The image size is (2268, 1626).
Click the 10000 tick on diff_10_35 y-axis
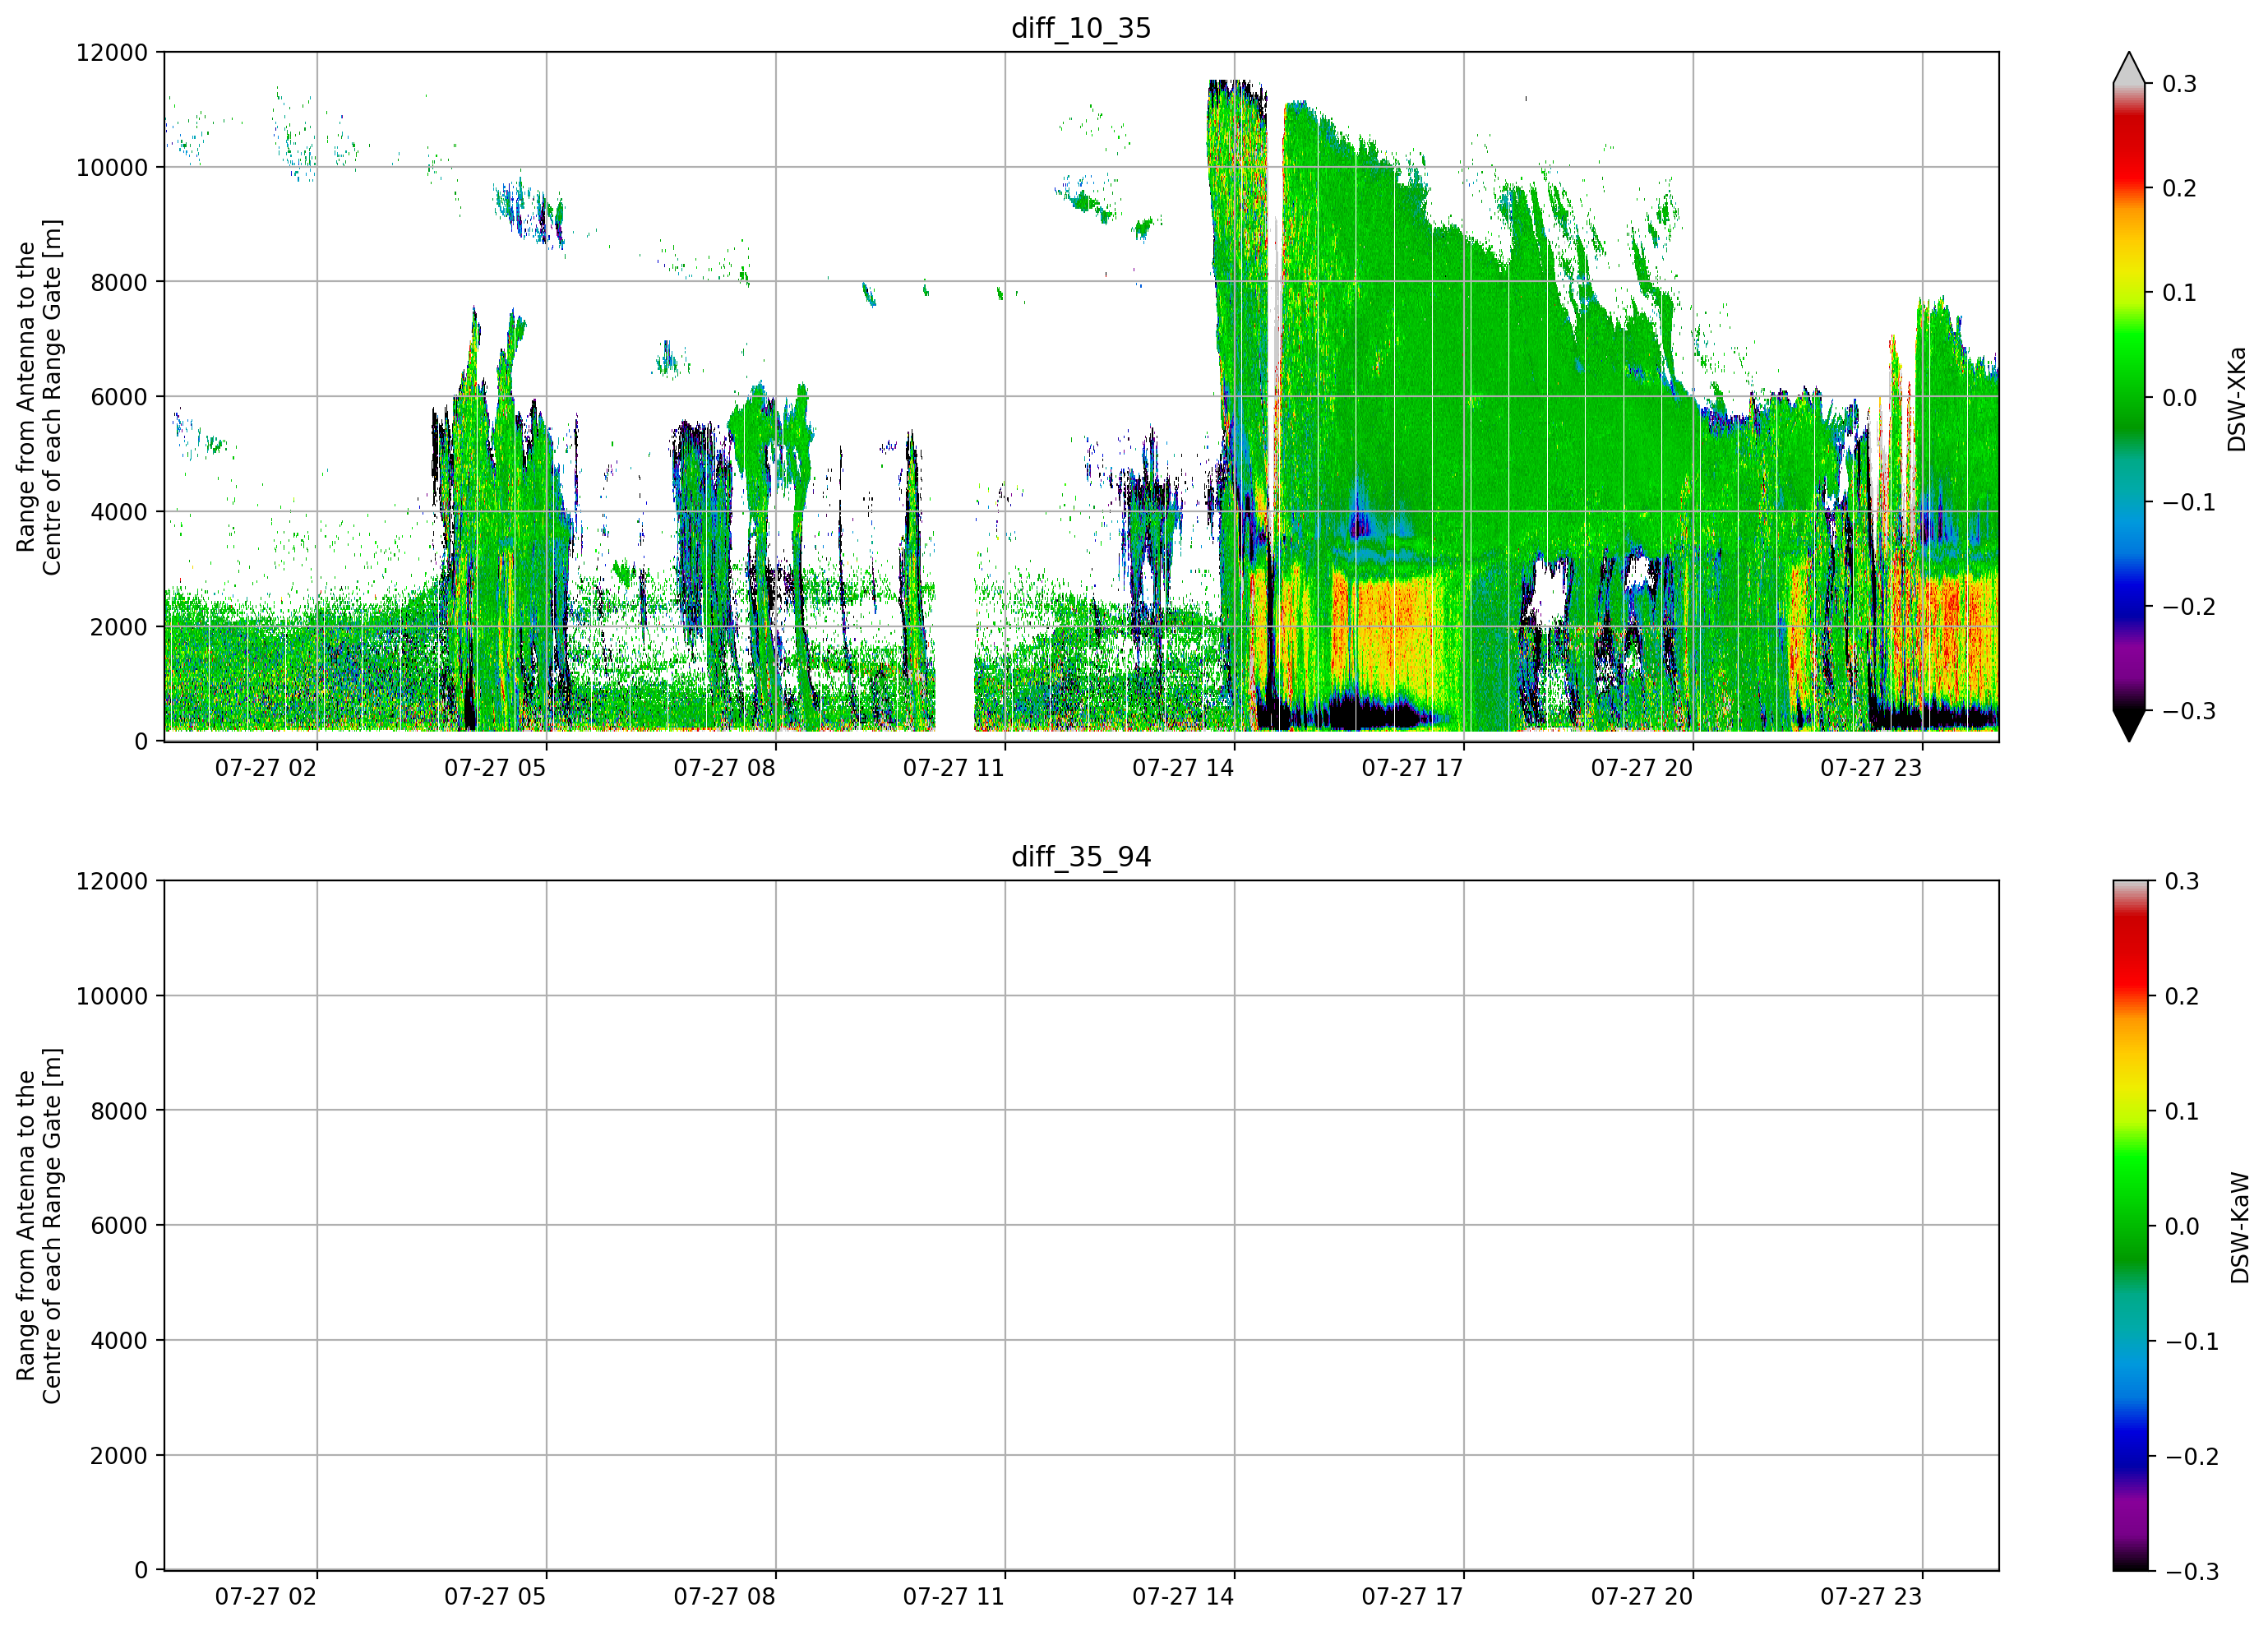click(112, 167)
